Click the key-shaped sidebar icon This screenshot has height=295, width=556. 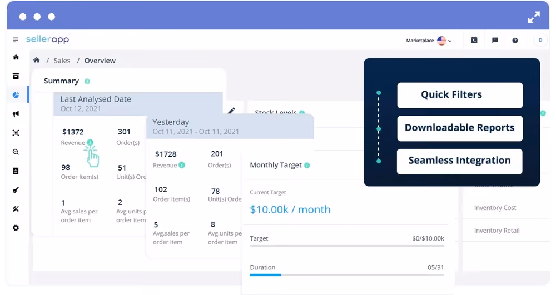[16, 190]
